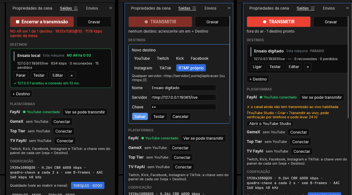Select YouTube as new destination type
352x195 pixels.
(142, 59)
